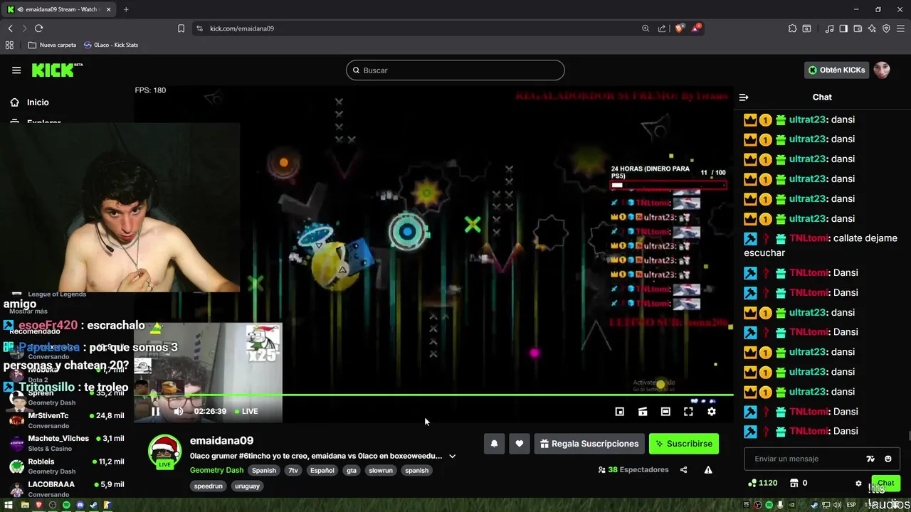Screen dimensions: 911x512
Task: Open a new browser tab
Action: [126, 9]
